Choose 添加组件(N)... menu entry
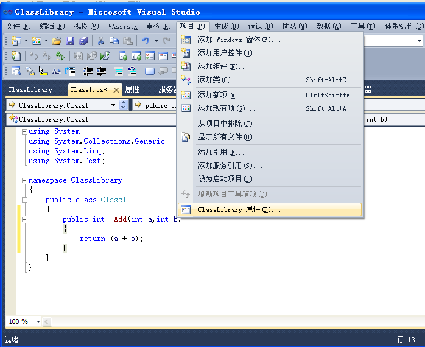 click(x=270, y=66)
